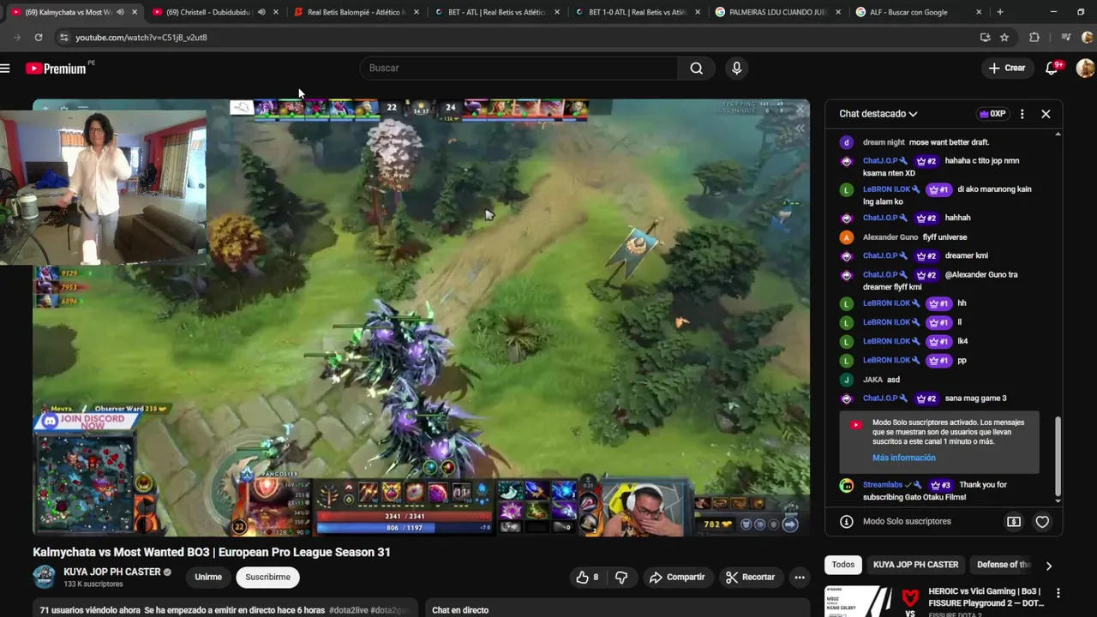
Task: Click the chat panel scrollbar
Action: (1058, 454)
